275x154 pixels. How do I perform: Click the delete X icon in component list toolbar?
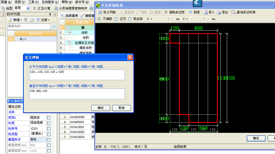26,20
